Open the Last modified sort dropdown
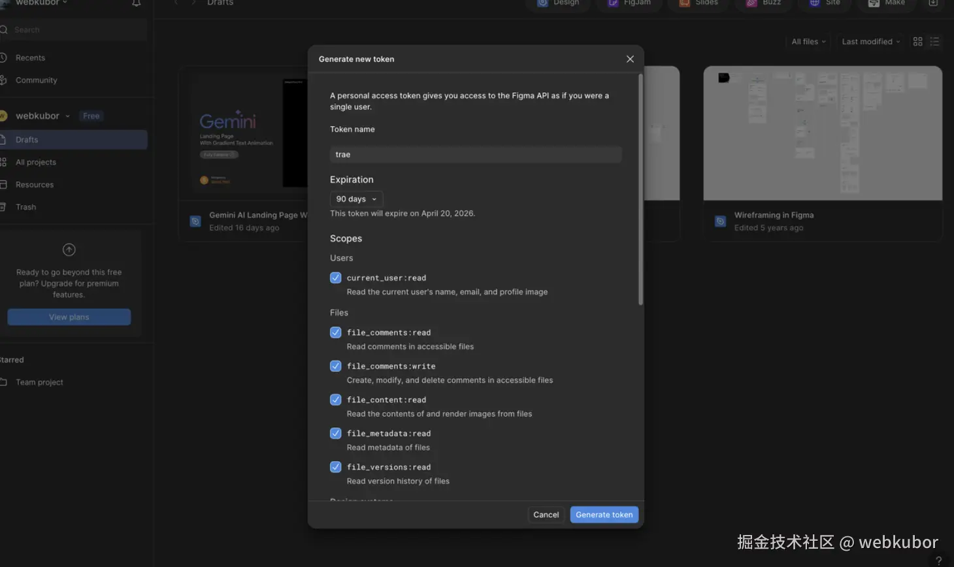 (871, 42)
